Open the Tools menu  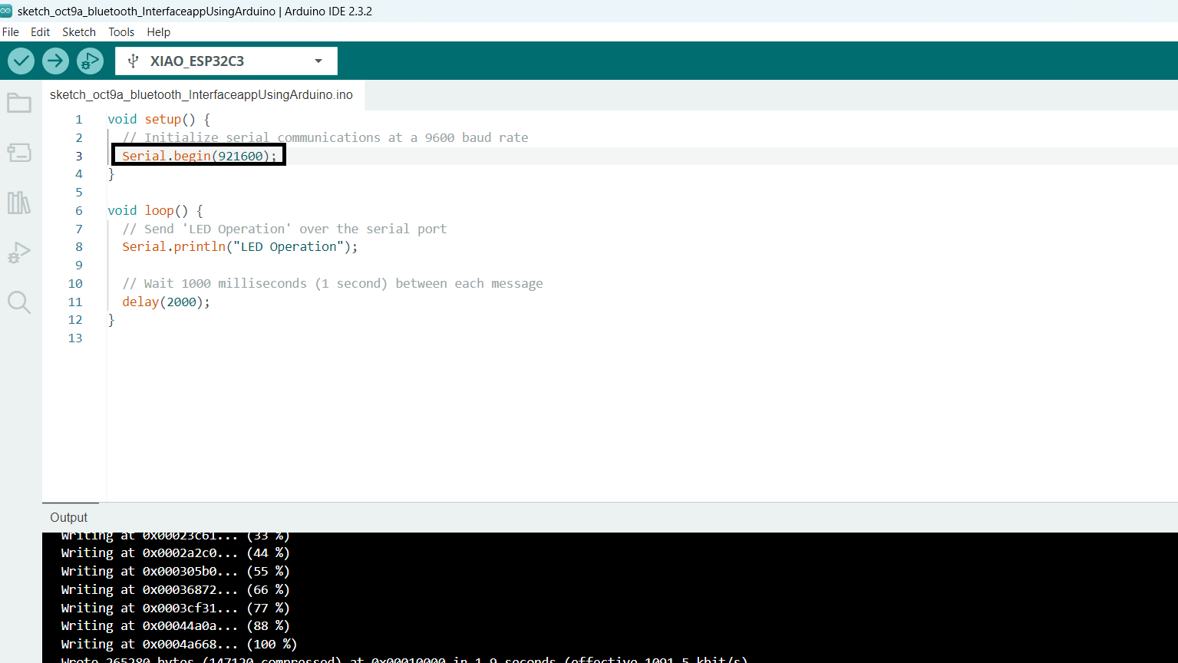pos(121,32)
